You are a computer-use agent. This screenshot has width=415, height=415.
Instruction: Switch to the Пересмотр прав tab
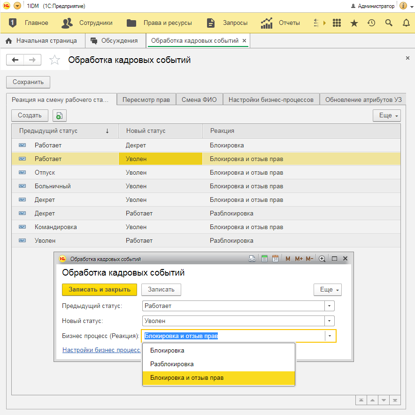[146, 100]
